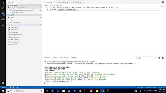Close the styles.scss editor tab
The height and width of the screenshot is (93, 166).
point(54,2)
